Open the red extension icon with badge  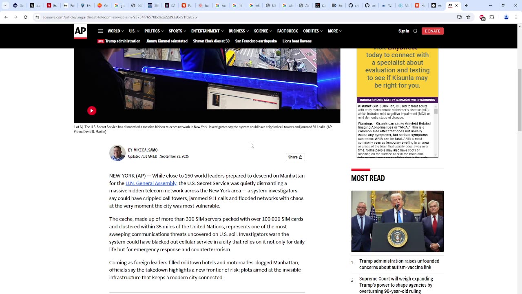(482, 18)
